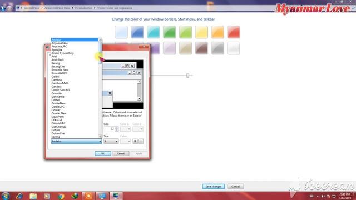Open the Windows Start menu orb

click(x=5, y=196)
